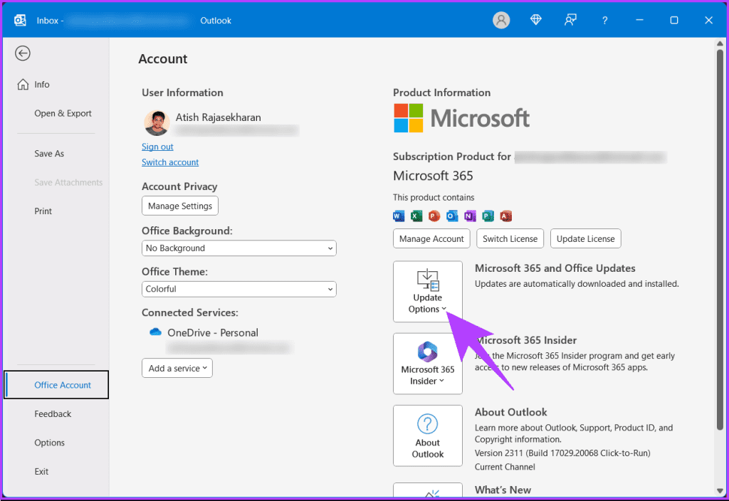This screenshot has height=501, width=729.
Task: Click the Sign out link
Action: point(157,147)
